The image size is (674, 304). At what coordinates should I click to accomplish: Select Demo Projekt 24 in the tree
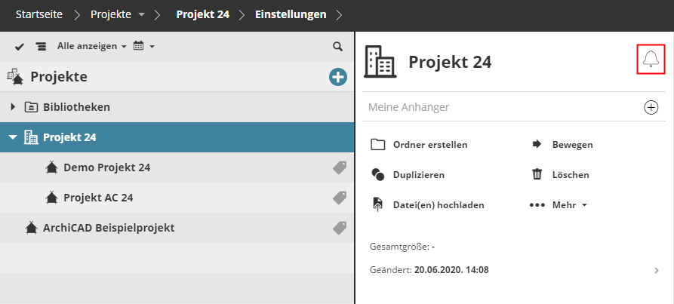click(x=106, y=167)
